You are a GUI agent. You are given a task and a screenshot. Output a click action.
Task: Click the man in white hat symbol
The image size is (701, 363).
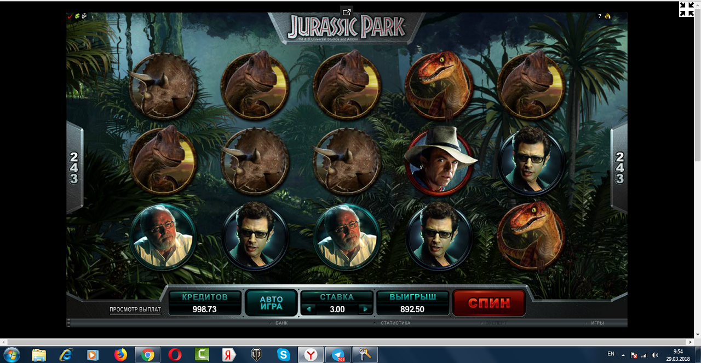pyautogui.click(x=439, y=161)
